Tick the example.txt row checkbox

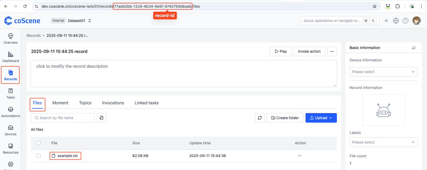pyautogui.click(x=39, y=156)
